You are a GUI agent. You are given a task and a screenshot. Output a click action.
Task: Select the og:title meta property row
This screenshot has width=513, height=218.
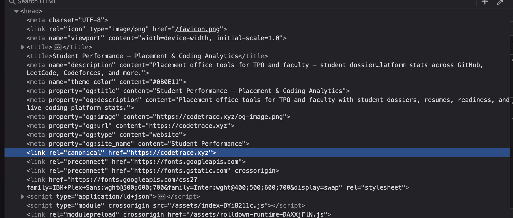tap(188, 91)
